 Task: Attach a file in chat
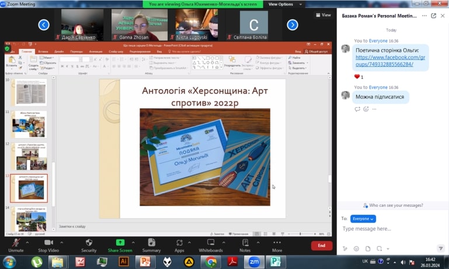[368, 249]
